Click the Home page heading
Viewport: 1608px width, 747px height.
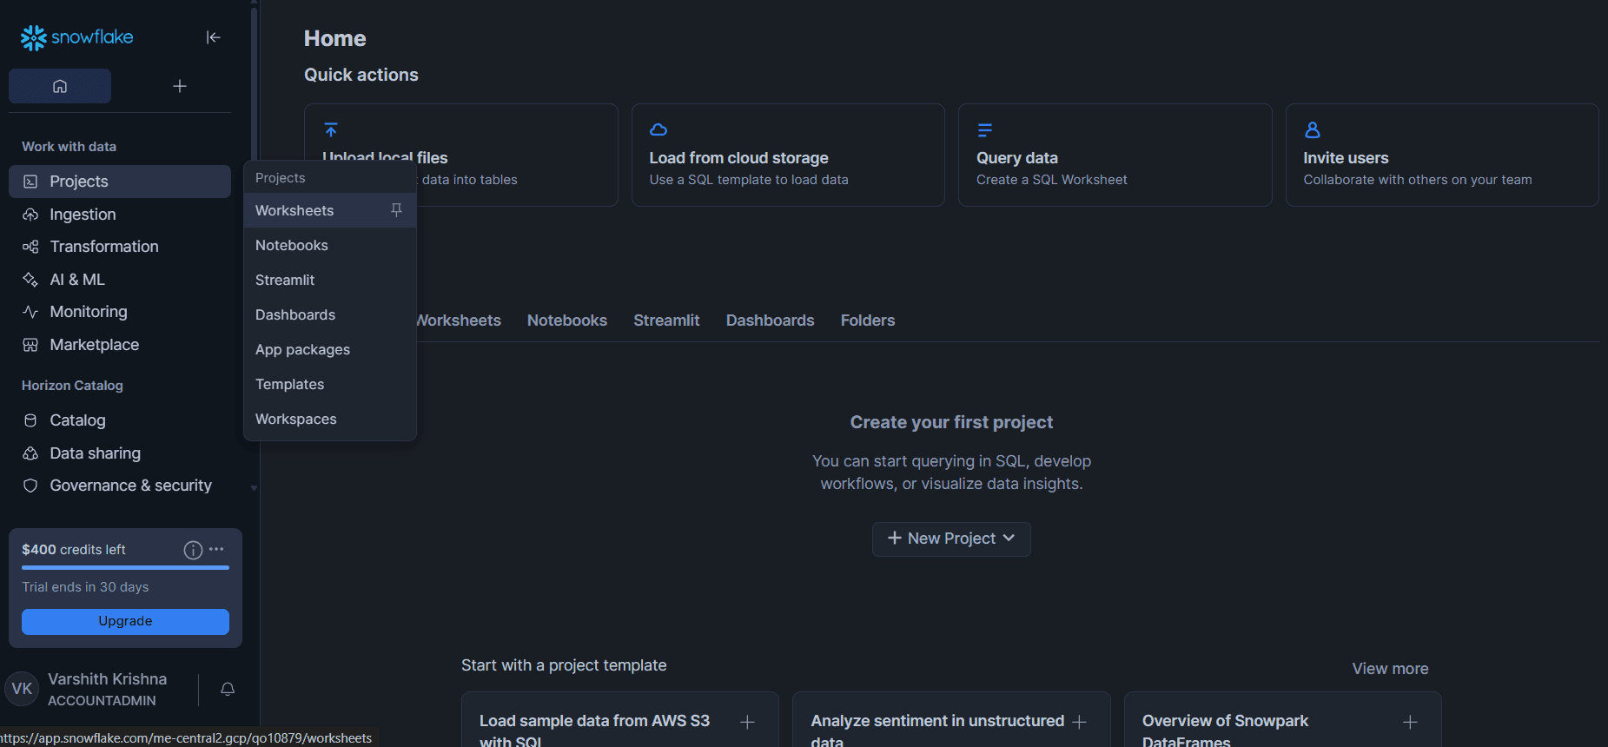tap(335, 38)
